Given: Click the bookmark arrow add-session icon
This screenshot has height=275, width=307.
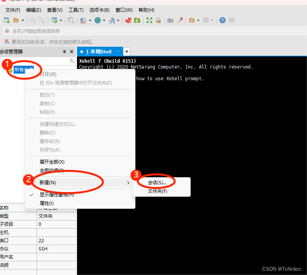Looking at the screenshot, I should click(7, 42).
